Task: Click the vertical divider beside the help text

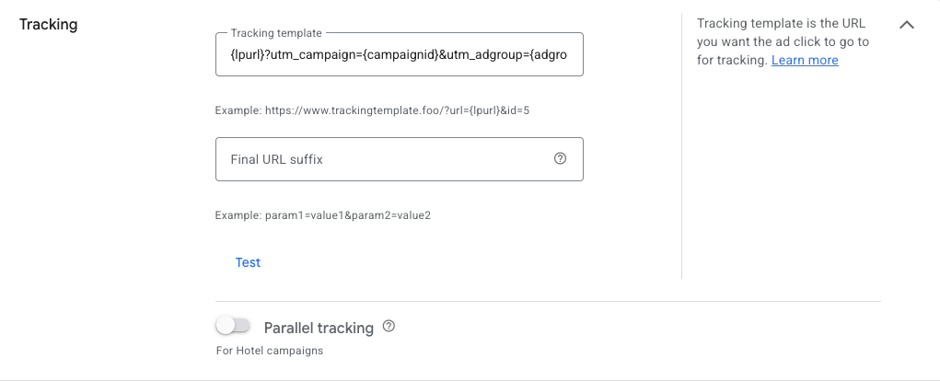Action: click(681, 147)
